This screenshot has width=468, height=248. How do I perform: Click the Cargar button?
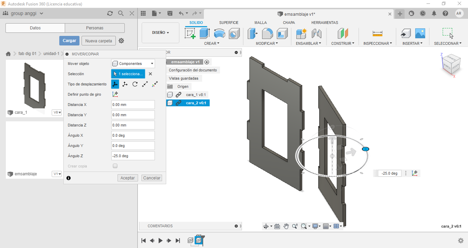(69, 41)
